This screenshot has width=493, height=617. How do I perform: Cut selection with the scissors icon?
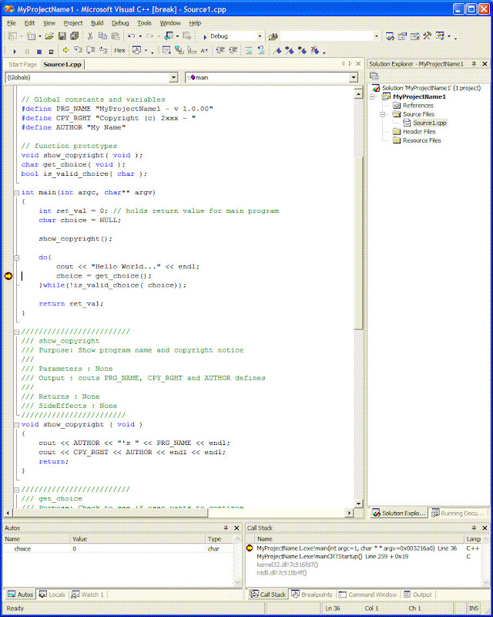(90, 36)
